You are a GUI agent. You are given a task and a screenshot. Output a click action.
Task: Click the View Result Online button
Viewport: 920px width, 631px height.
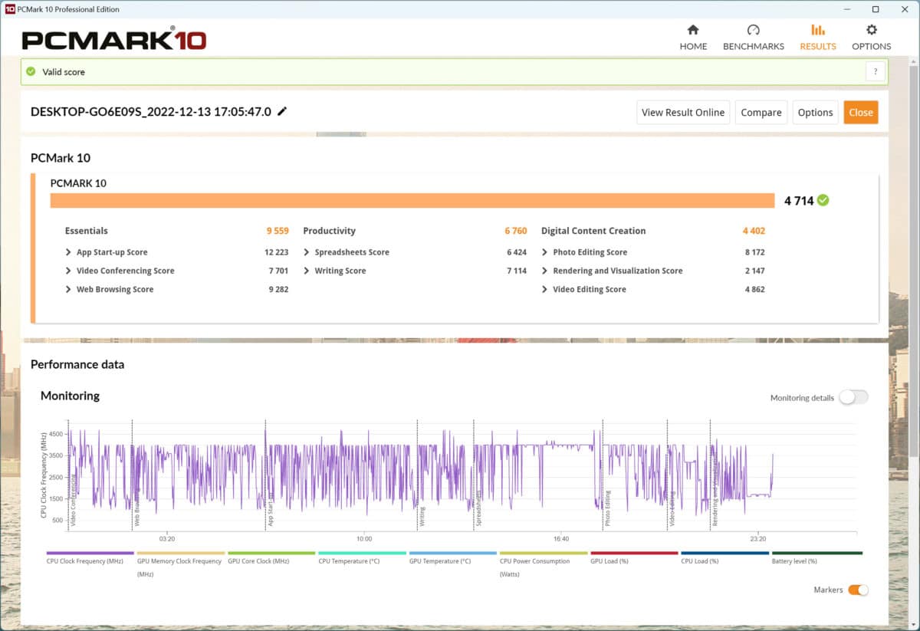coord(683,112)
